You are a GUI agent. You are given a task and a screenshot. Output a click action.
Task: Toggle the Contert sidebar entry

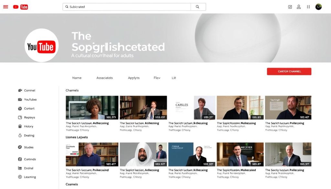click(x=28, y=108)
